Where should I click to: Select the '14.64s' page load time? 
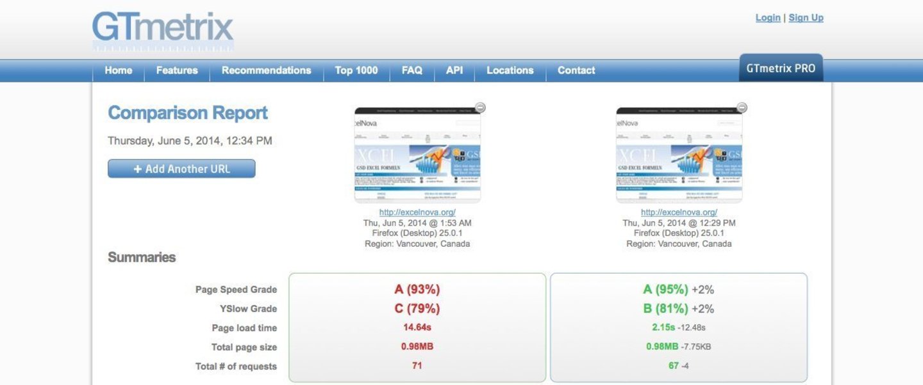coord(417,327)
